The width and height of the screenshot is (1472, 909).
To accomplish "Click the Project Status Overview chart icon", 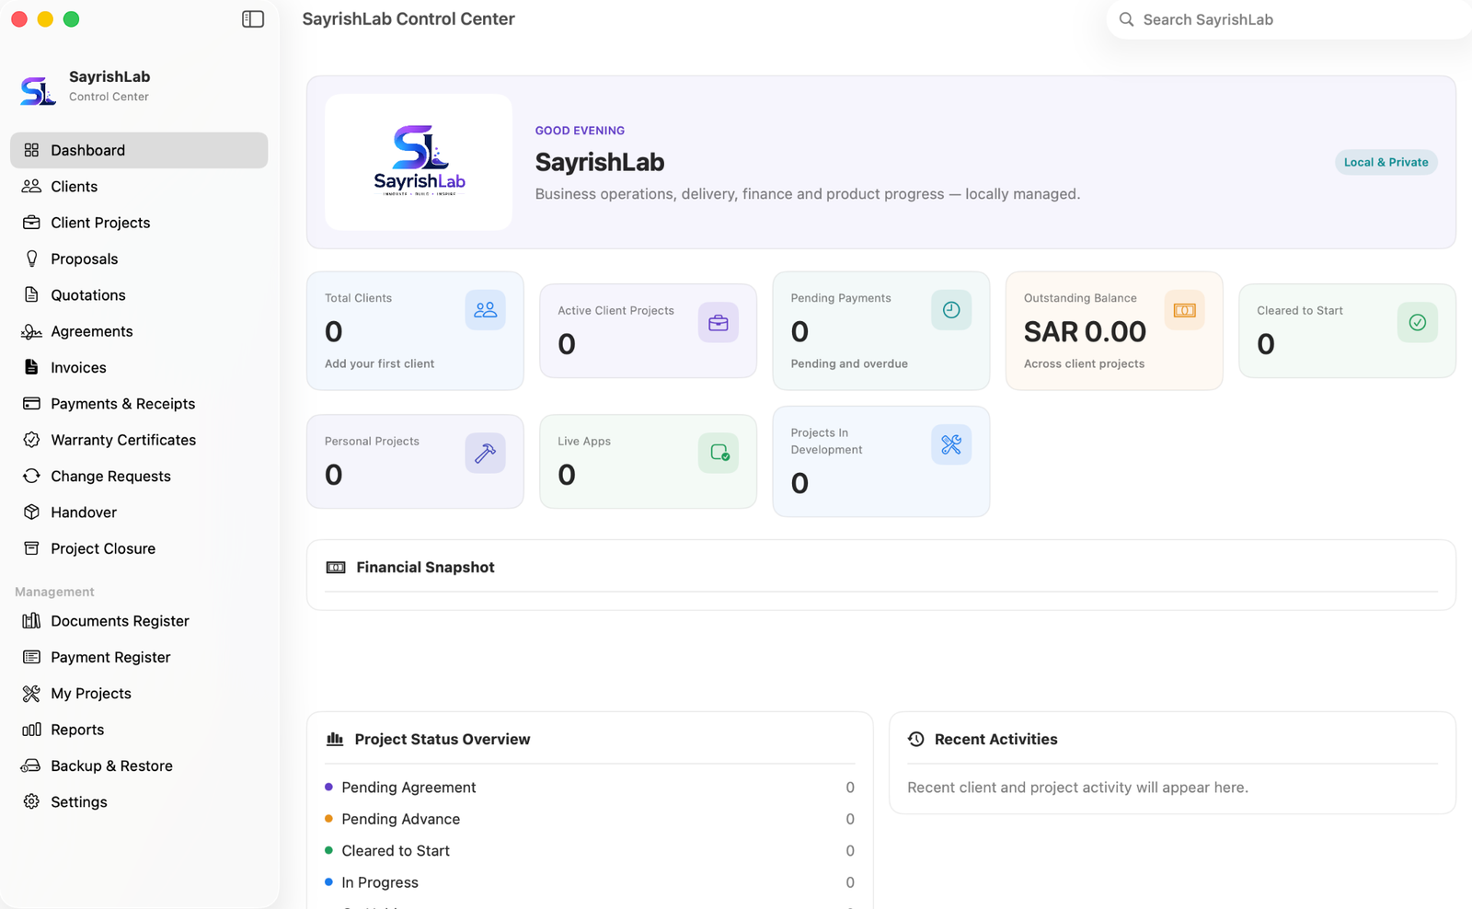I will point(335,739).
